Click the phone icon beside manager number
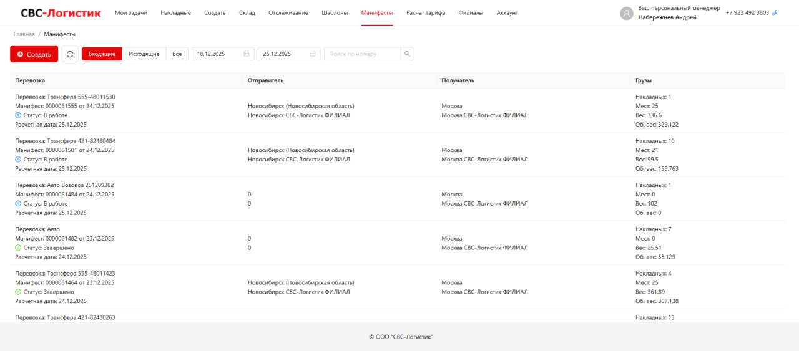The width and height of the screenshot is (799, 351). [x=775, y=12]
